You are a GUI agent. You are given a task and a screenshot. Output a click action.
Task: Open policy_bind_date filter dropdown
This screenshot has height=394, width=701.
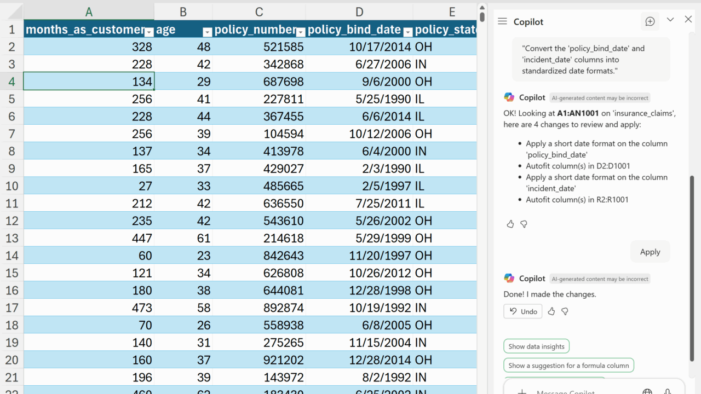pos(407,32)
